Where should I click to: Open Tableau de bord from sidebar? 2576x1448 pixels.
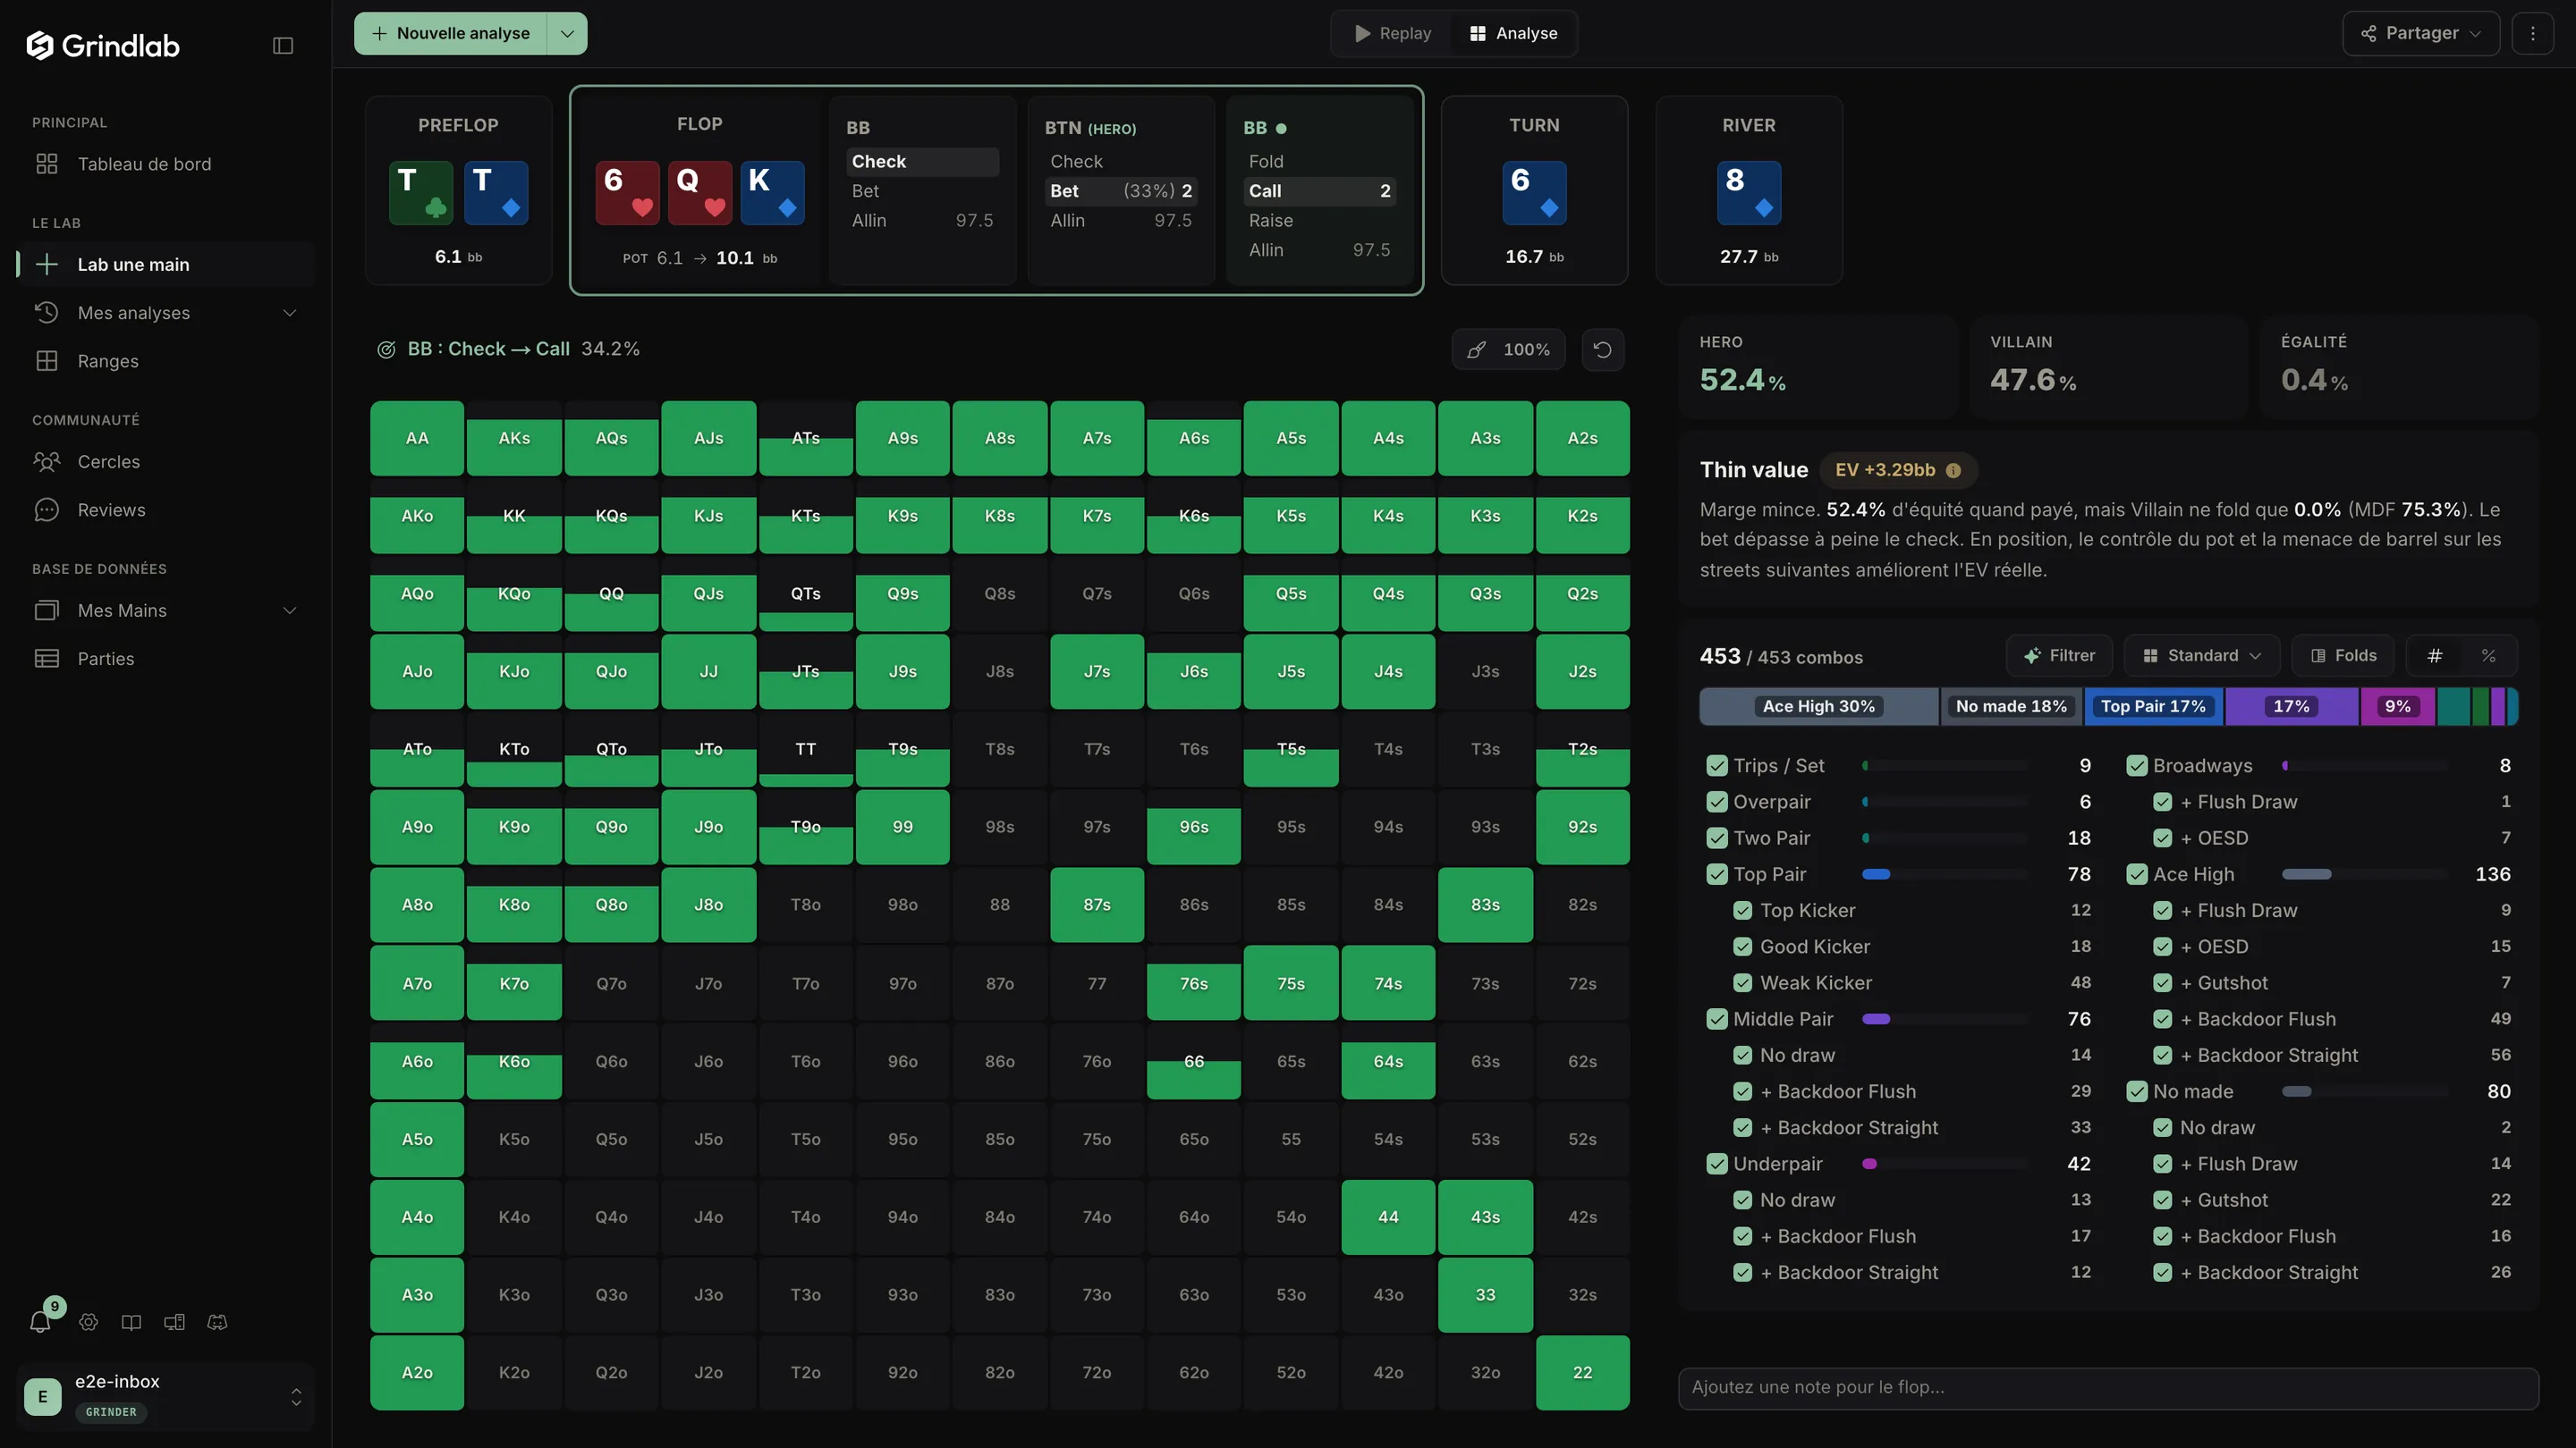(166, 164)
